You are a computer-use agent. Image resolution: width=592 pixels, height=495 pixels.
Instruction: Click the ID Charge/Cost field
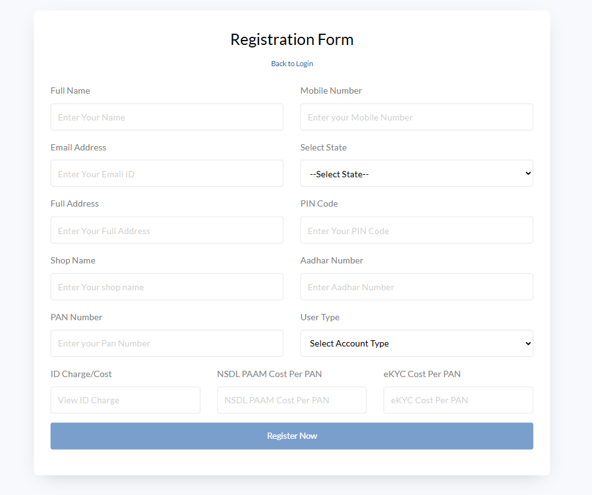pyautogui.click(x=125, y=400)
